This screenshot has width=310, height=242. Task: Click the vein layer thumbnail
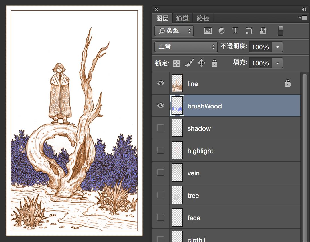click(x=177, y=173)
